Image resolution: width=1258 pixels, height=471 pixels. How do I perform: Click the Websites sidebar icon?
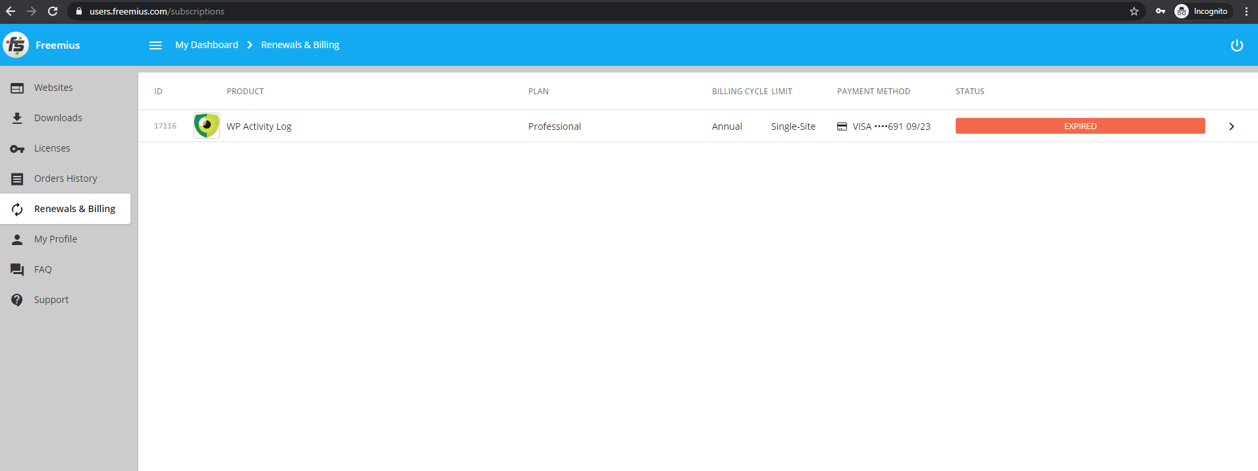point(17,88)
